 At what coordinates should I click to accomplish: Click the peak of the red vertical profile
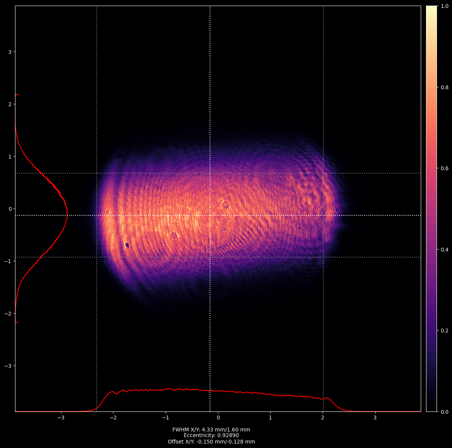(x=67, y=215)
